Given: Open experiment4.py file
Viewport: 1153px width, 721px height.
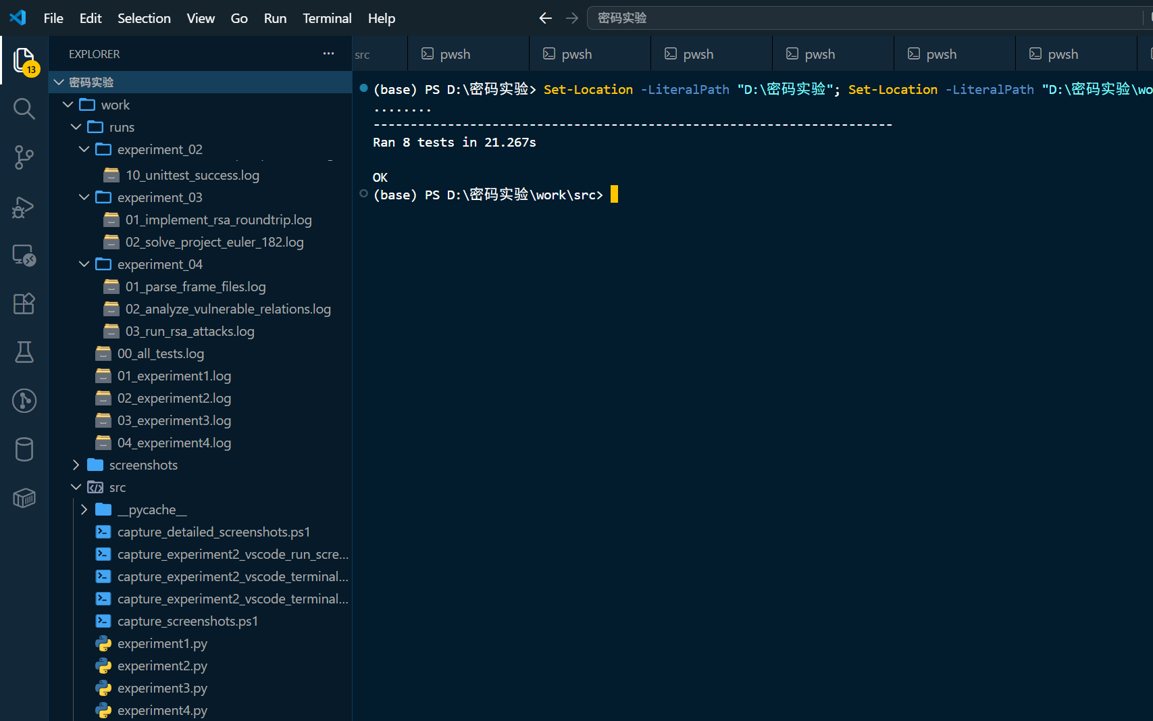Looking at the screenshot, I should (x=201, y=710).
